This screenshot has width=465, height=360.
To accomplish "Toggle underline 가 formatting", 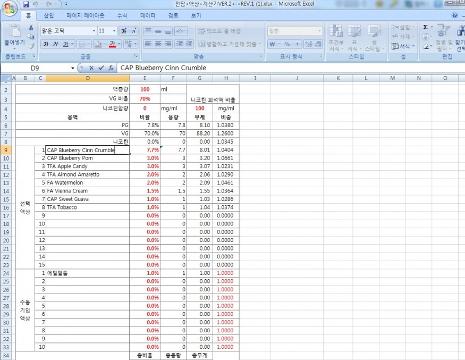I will tap(65, 44).
